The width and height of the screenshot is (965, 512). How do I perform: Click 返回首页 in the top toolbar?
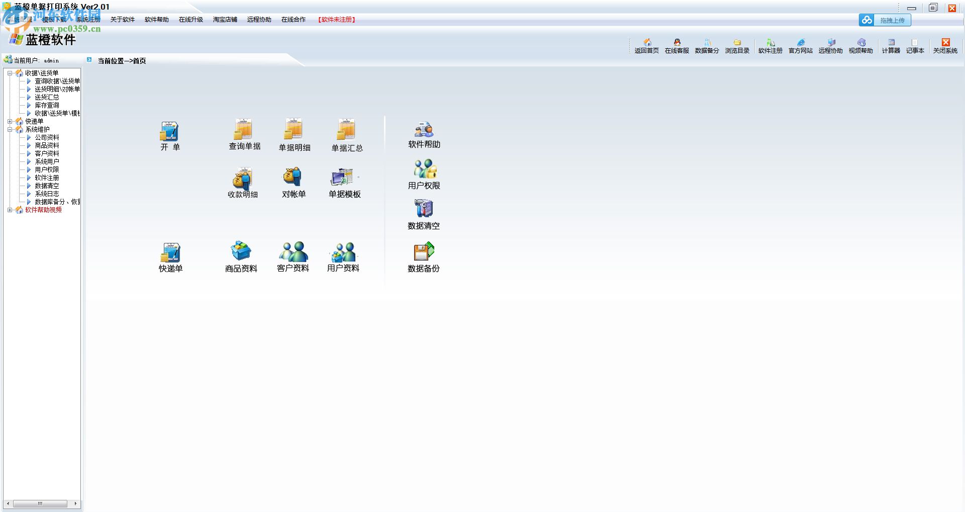[647, 46]
